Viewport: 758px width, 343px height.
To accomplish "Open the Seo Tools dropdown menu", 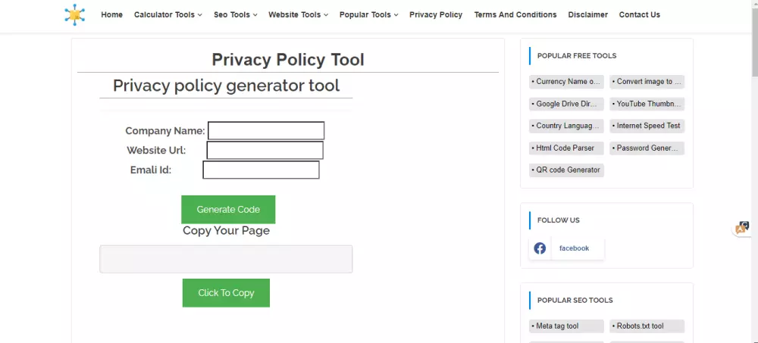I will [236, 14].
